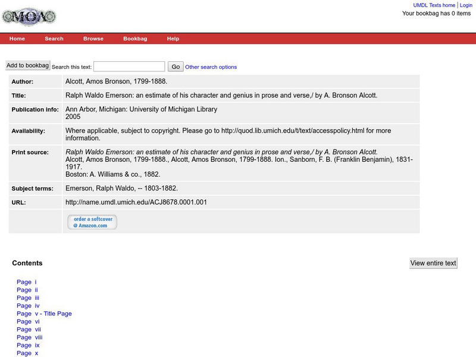The width and height of the screenshot is (476, 357).
Task: Click the MOA logo
Action: (29, 17)
